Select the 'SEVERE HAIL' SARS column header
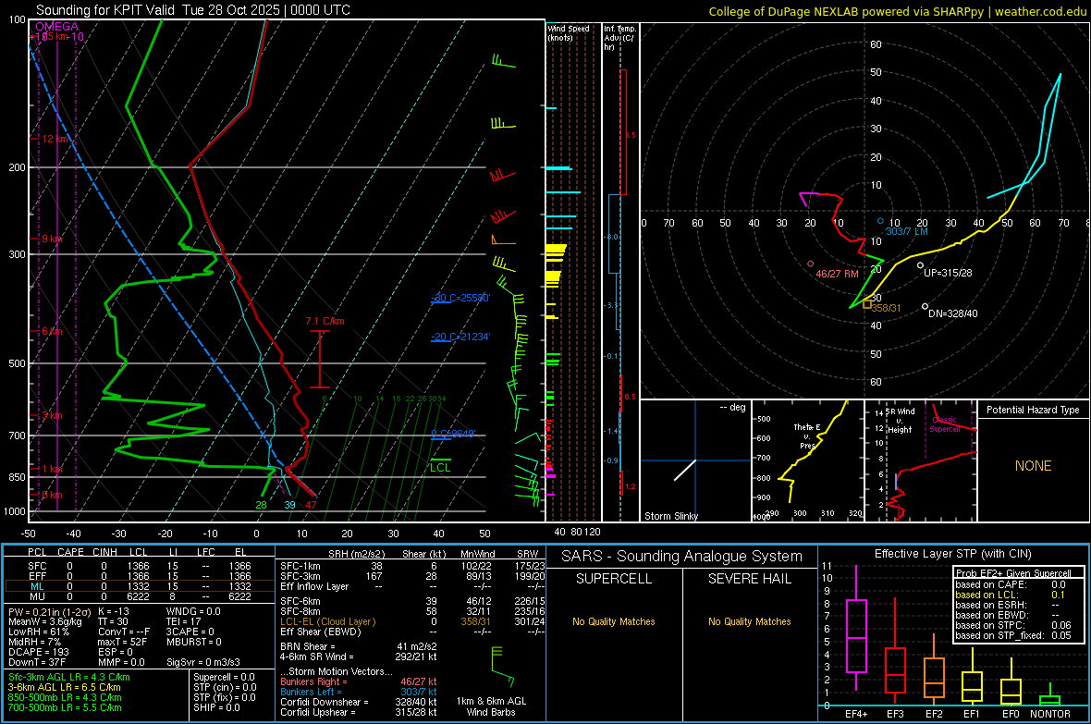This screenshot has height=724, width=1091. point(749,579)
